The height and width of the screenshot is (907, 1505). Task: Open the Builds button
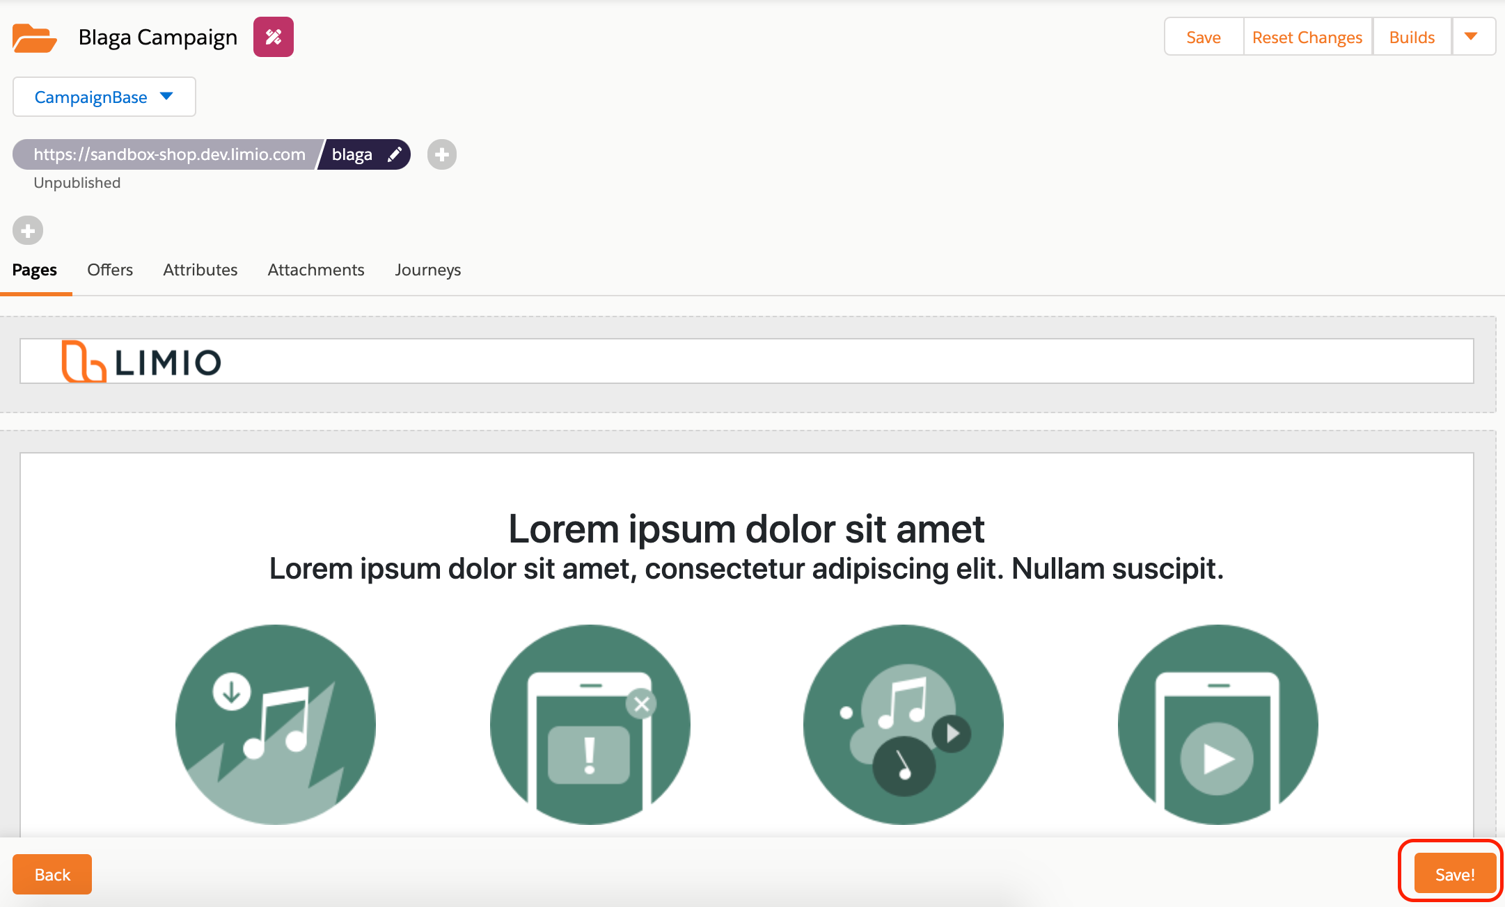pyautogui.click(x=1412, y=37)
